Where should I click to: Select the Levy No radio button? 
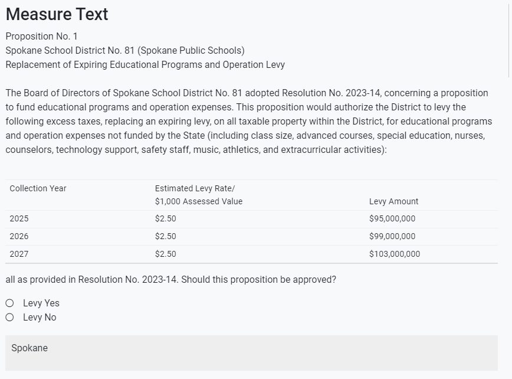tap(9, 317)
